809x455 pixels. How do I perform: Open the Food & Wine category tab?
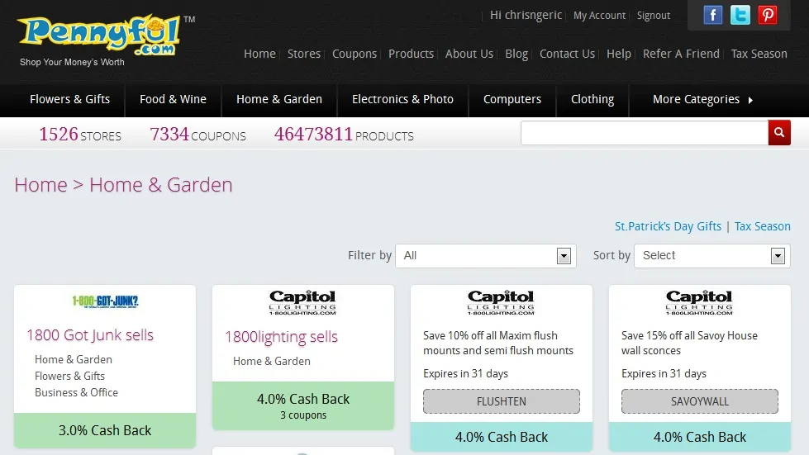(173, 99)
